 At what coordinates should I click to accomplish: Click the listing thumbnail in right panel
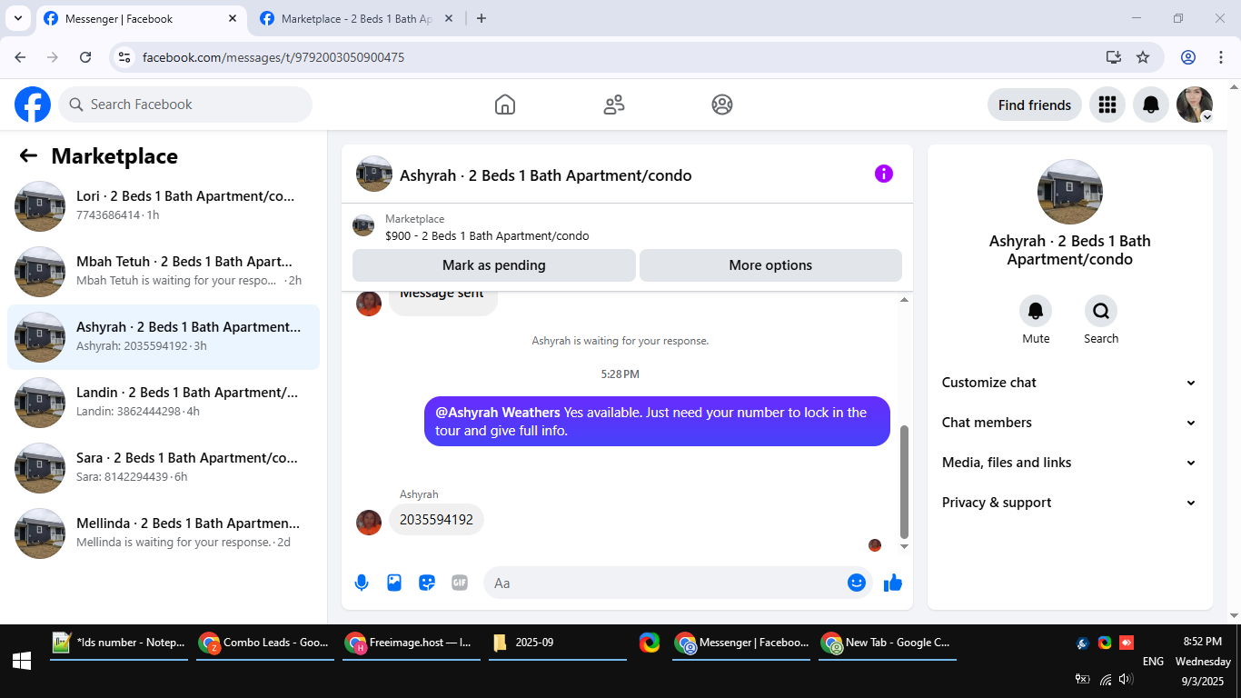click(x=1070, y=192)
